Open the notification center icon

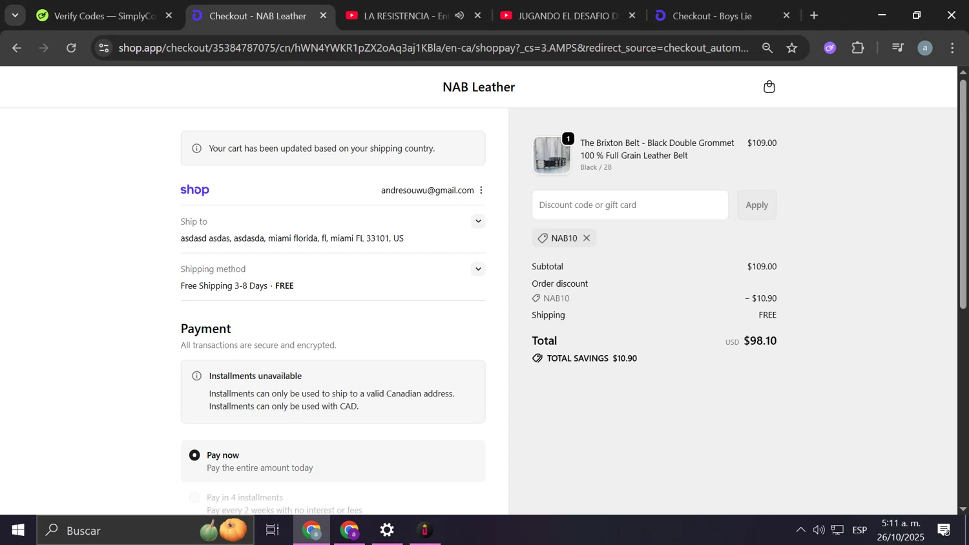click(944, 530)
